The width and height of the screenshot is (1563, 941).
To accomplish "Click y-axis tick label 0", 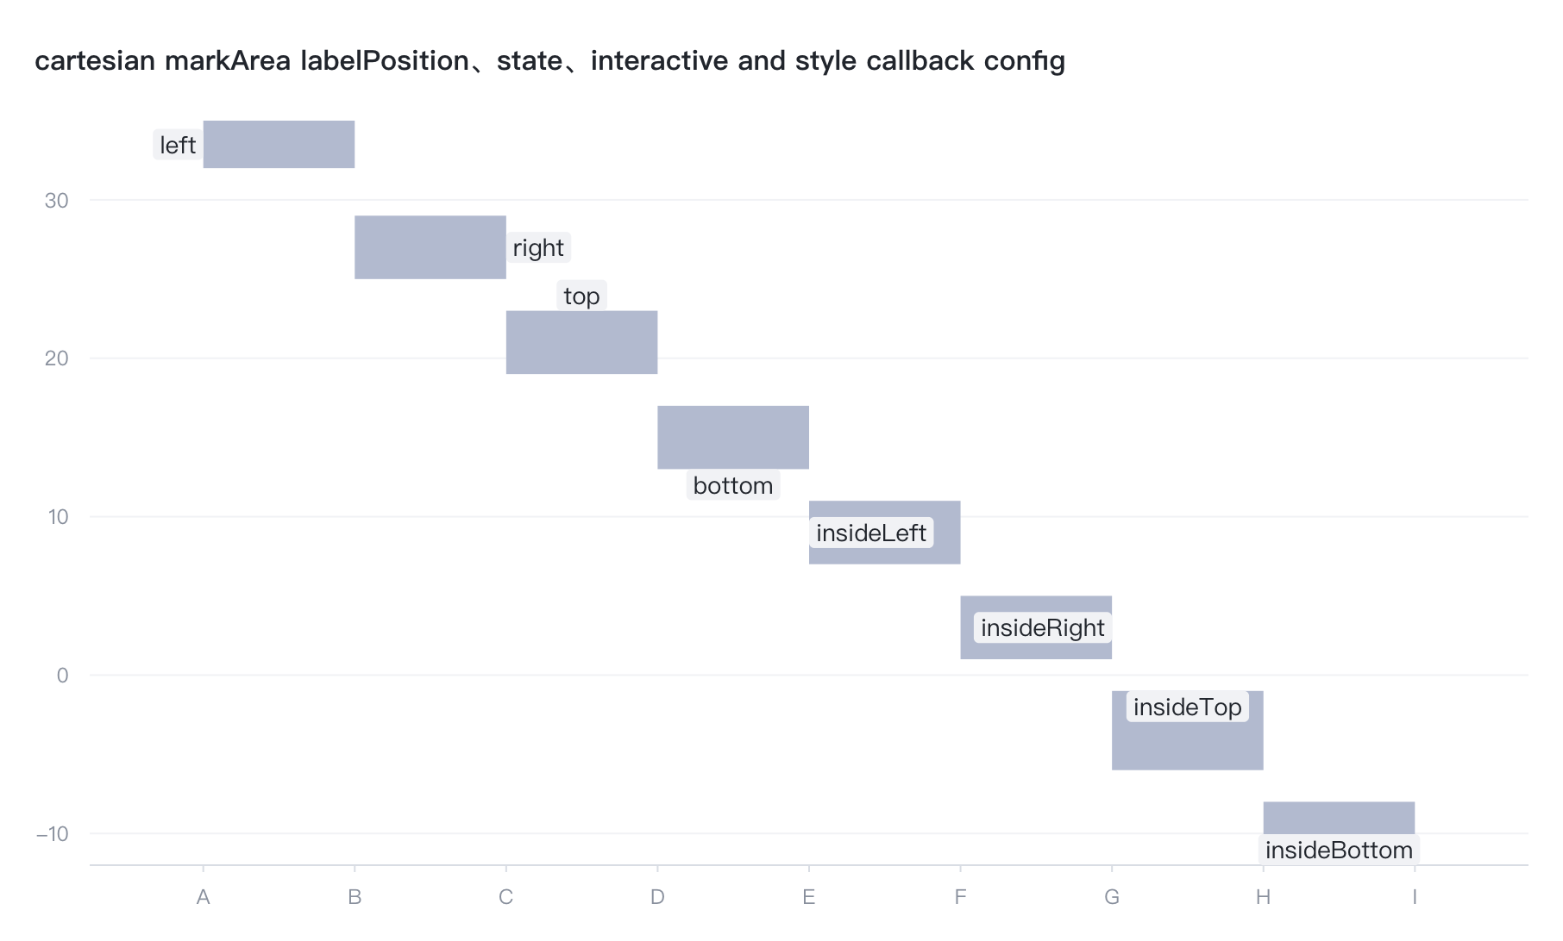I will [x=62, y=675].
